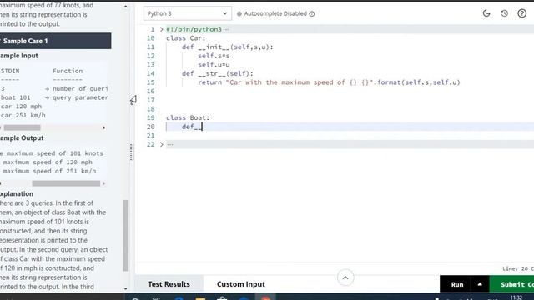The image size is (534, 300).
Task: Click the 'self.s=s' code line
Action: [214, 56]
